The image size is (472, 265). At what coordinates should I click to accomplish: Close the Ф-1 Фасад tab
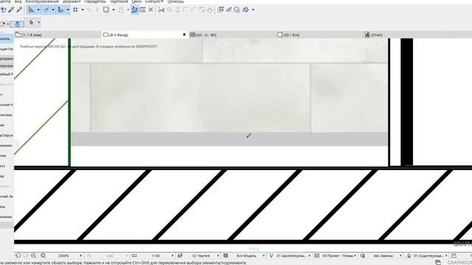click(184, 35)
